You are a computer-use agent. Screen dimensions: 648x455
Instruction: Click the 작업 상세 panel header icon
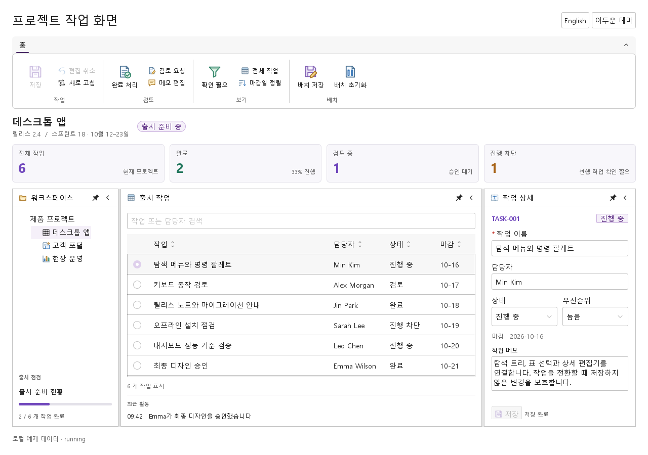[x=495, y=198]
